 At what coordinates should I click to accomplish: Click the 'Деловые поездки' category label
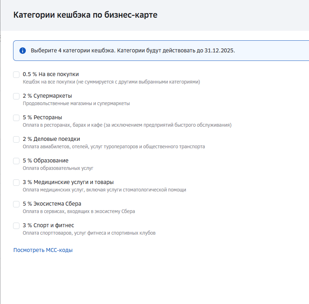pos(51,139)
